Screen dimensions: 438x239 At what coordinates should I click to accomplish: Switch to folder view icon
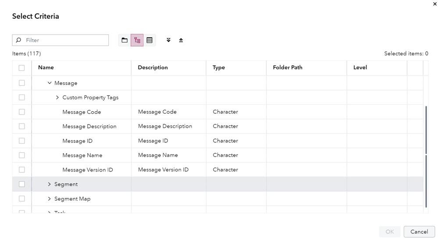click(125, 40)
